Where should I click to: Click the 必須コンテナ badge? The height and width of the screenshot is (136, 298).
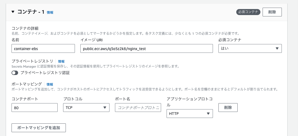tap(248, 12)
